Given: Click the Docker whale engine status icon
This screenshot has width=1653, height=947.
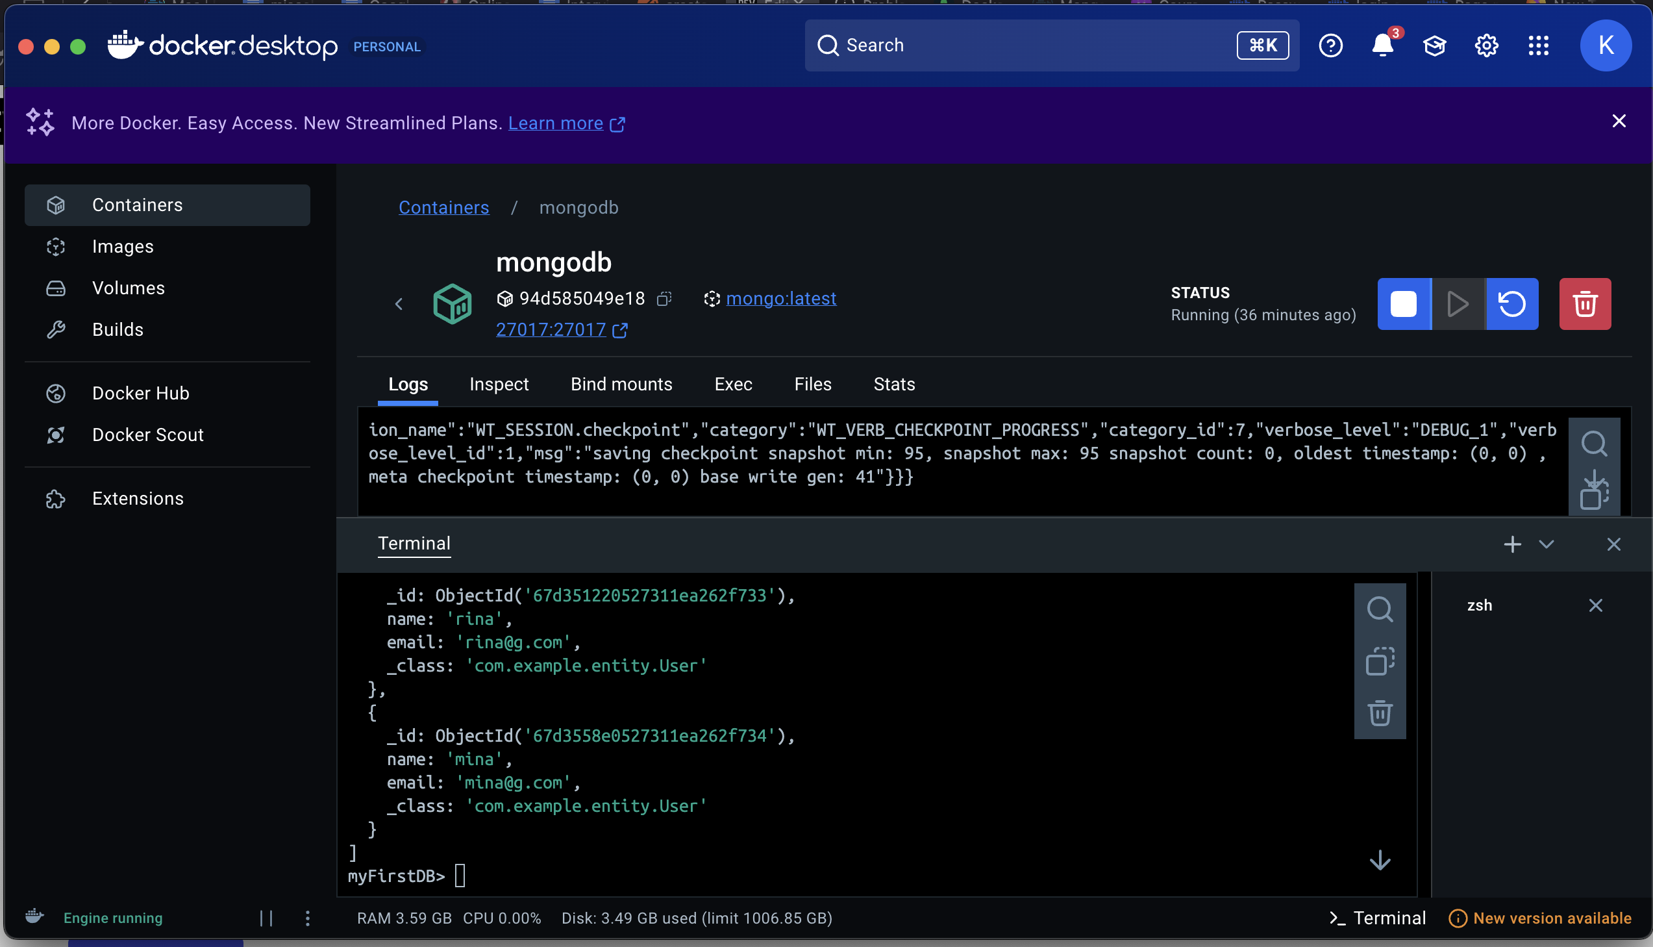Looking at the screenshot, I should tap(34, 917).
